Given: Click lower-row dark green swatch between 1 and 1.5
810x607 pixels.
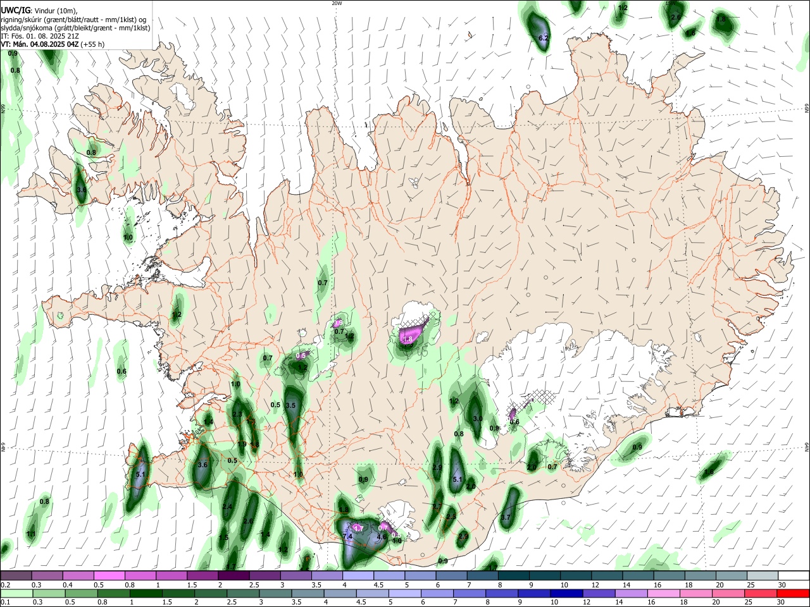Looking at the screenshot, I should pyautogui.click(x=146, y=594).
